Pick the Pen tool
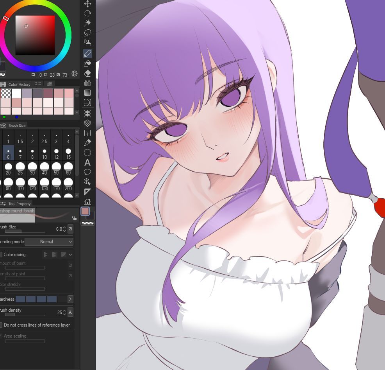 tap(87, 143)
